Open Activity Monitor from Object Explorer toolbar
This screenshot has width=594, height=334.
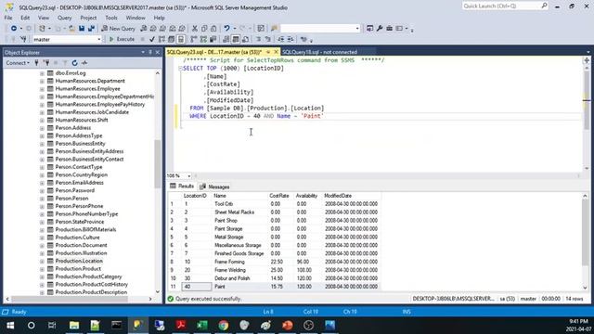pos(84,63)
